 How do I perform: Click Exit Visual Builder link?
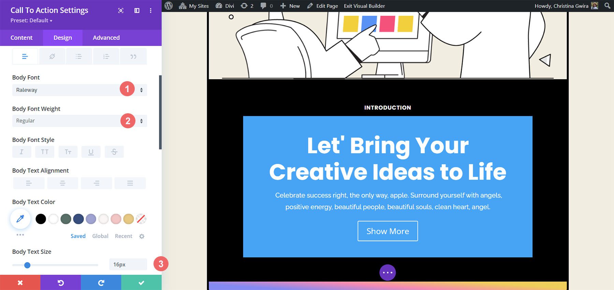[364, 6]
